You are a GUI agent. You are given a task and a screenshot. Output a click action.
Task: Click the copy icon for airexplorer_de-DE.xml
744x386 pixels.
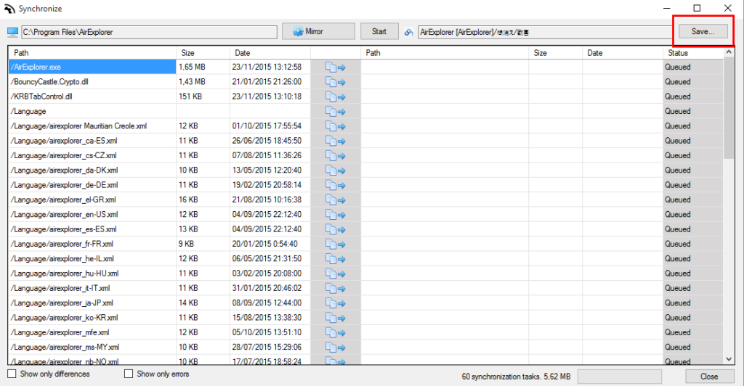(336, 185)
